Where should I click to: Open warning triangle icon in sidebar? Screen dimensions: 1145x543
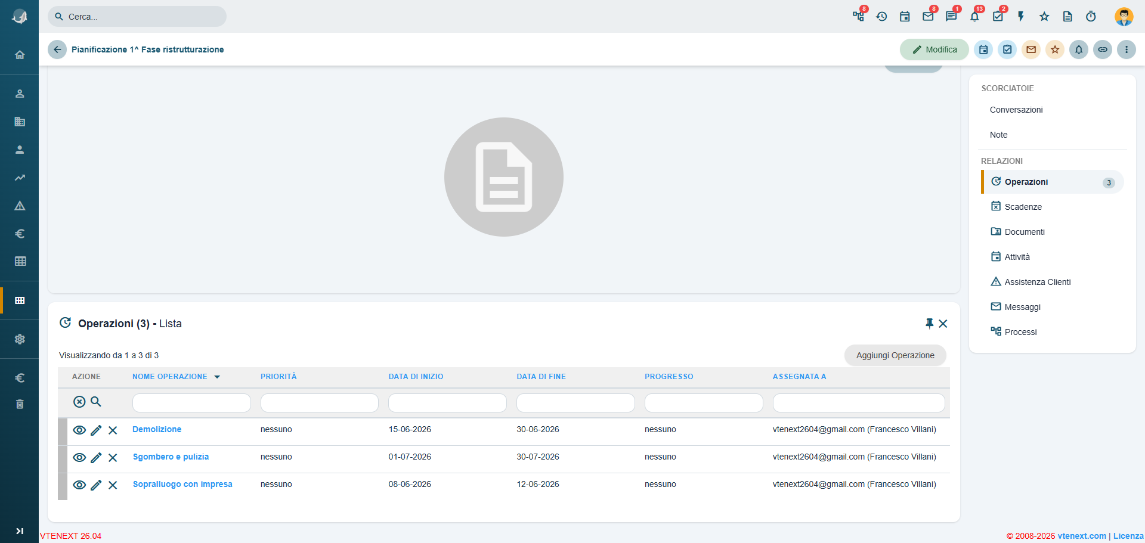(20, 206)
